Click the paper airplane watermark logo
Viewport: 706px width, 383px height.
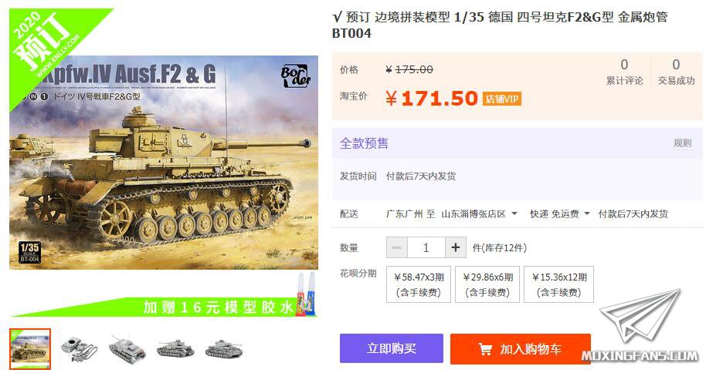coord(640,315)
